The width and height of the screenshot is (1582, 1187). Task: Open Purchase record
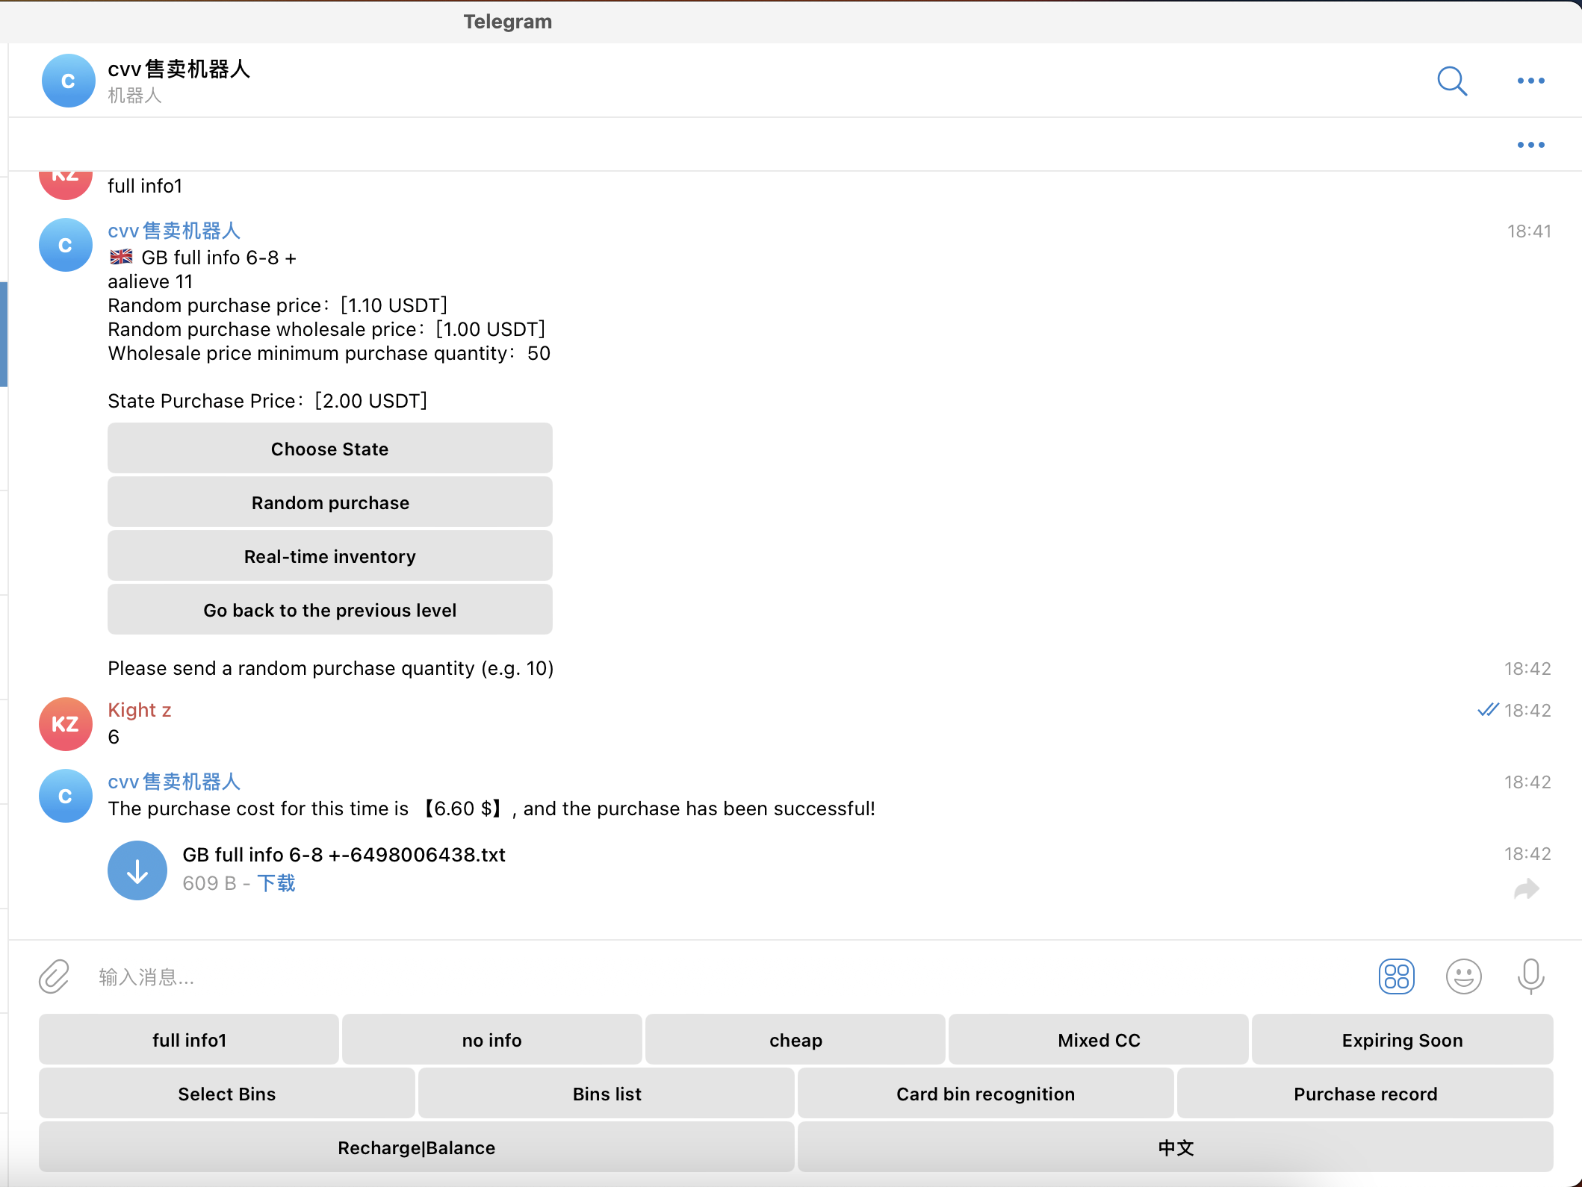point(1365,1094)
